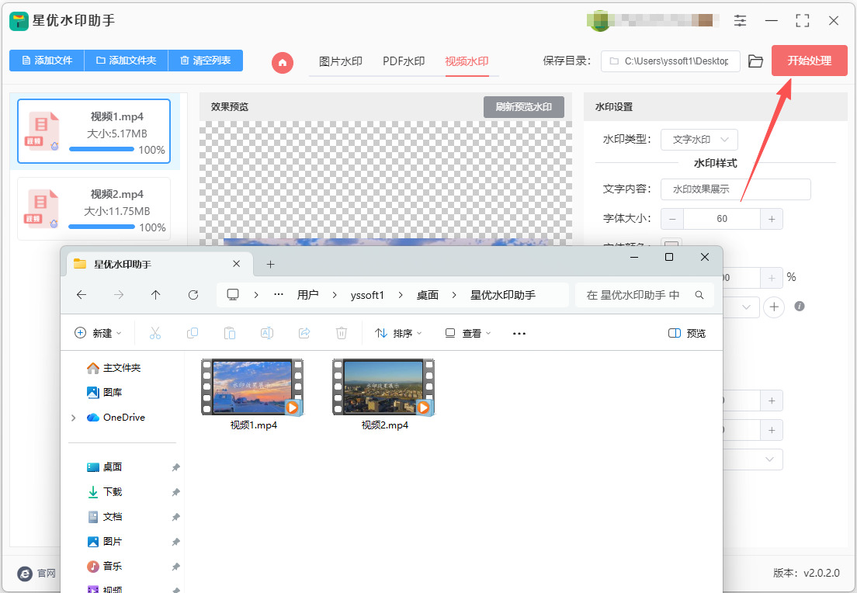Open the settings sliders icon in title bar

click(740, 21)
